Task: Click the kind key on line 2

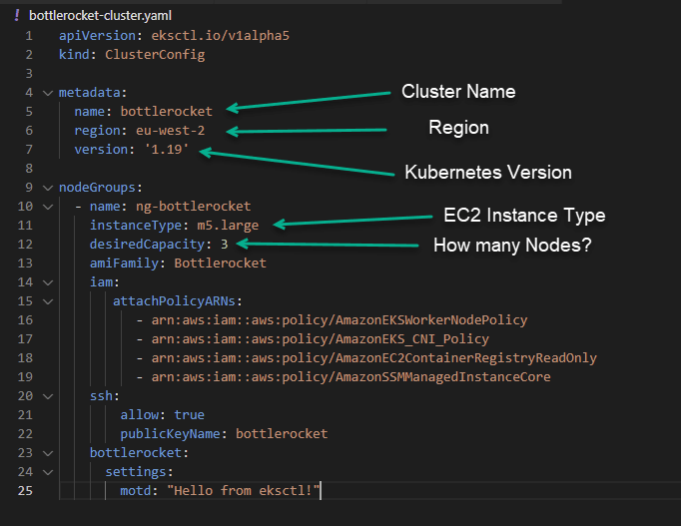Action: point(74,55)
